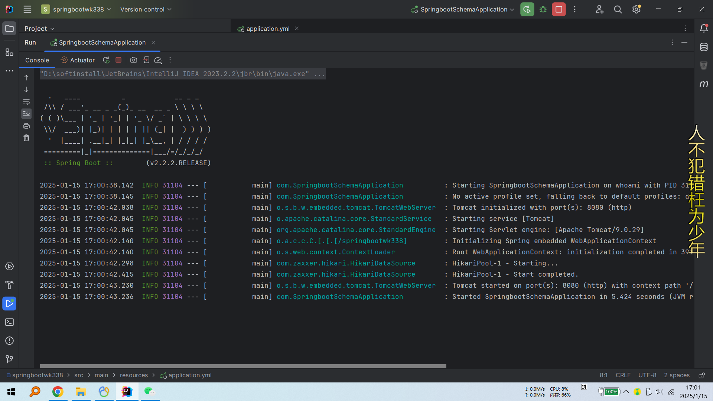This screenshot has height=401, width=713.
Task: Debug SpringbootSchemaApplication with bug icon
Action: tap(543, 9)
